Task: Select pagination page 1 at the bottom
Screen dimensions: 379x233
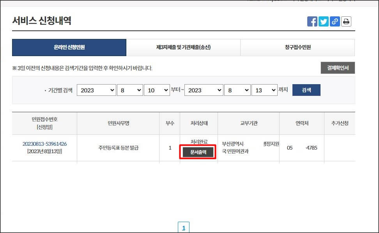Action: 183,227
